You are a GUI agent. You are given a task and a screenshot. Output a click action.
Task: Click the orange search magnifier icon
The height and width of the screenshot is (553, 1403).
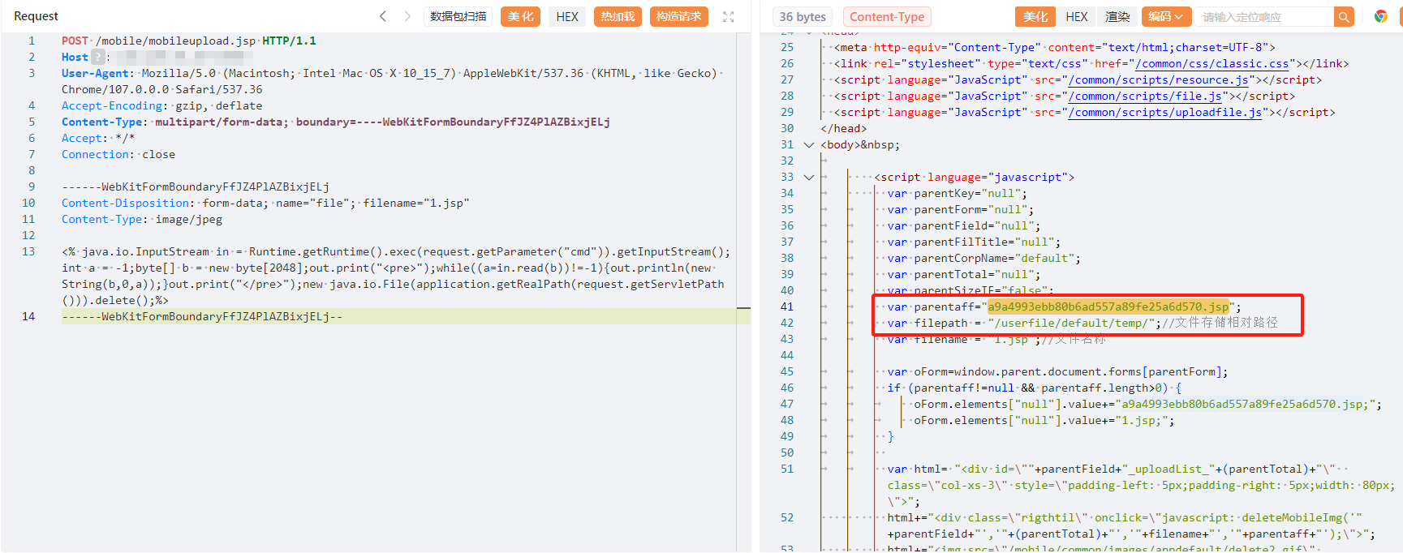click(x=1344, y=16)
